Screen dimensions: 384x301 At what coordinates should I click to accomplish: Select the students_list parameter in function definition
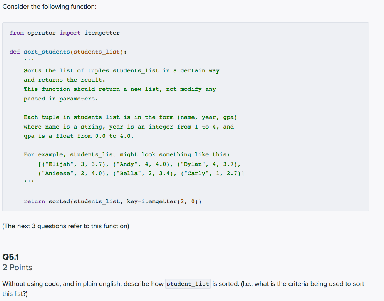click(97, 52)
